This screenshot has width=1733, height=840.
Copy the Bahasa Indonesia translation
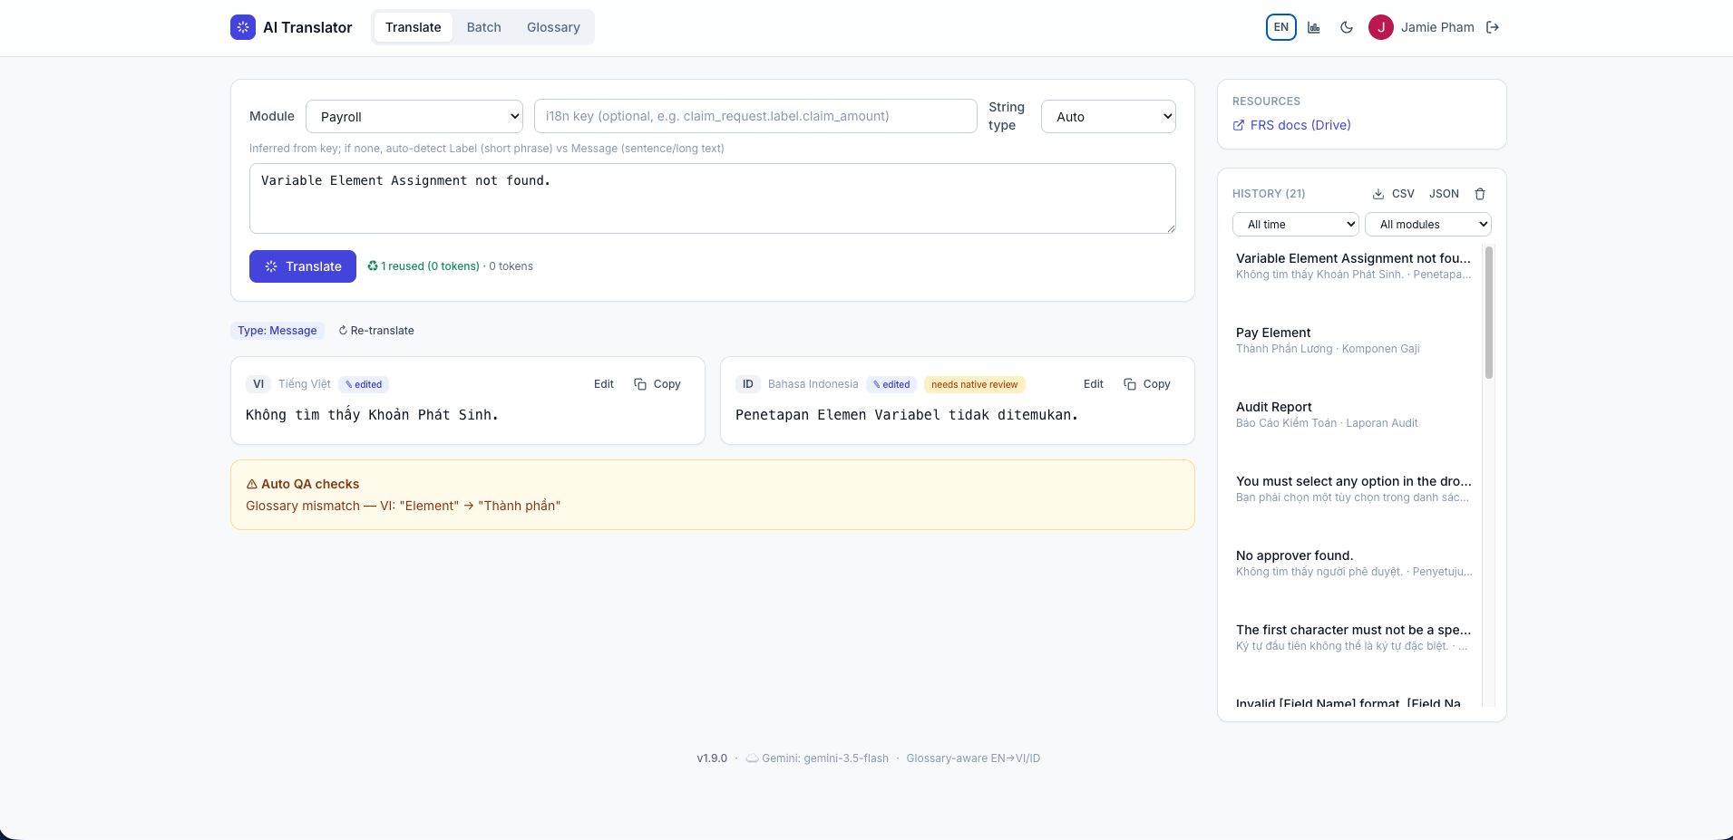click(1147, 384)
